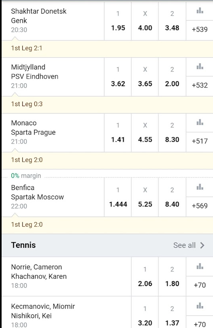Image resolution: width=213 pixels, height=328 pixels.
Task: Open statistics icon for Midtjylland vs PSV Eindhoven
Action: 199,67
